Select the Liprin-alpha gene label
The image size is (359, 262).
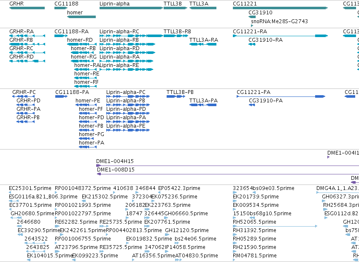[114, 4]
